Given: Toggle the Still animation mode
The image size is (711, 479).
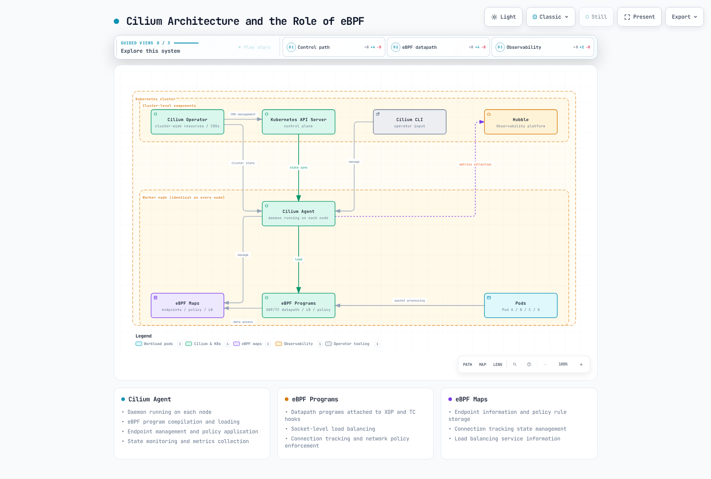Looking at the screenshot, I should [x=596, y=17].
